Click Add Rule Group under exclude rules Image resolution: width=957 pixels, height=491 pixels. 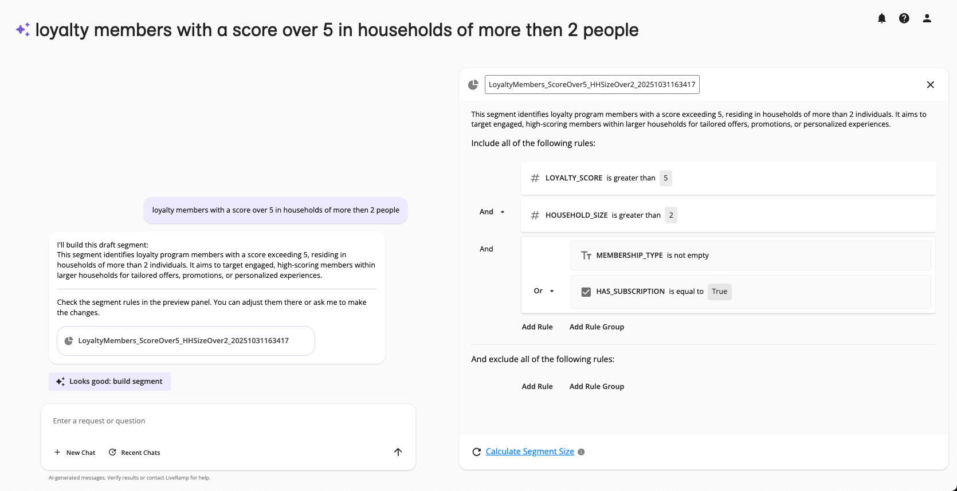(x=597, y=387)
